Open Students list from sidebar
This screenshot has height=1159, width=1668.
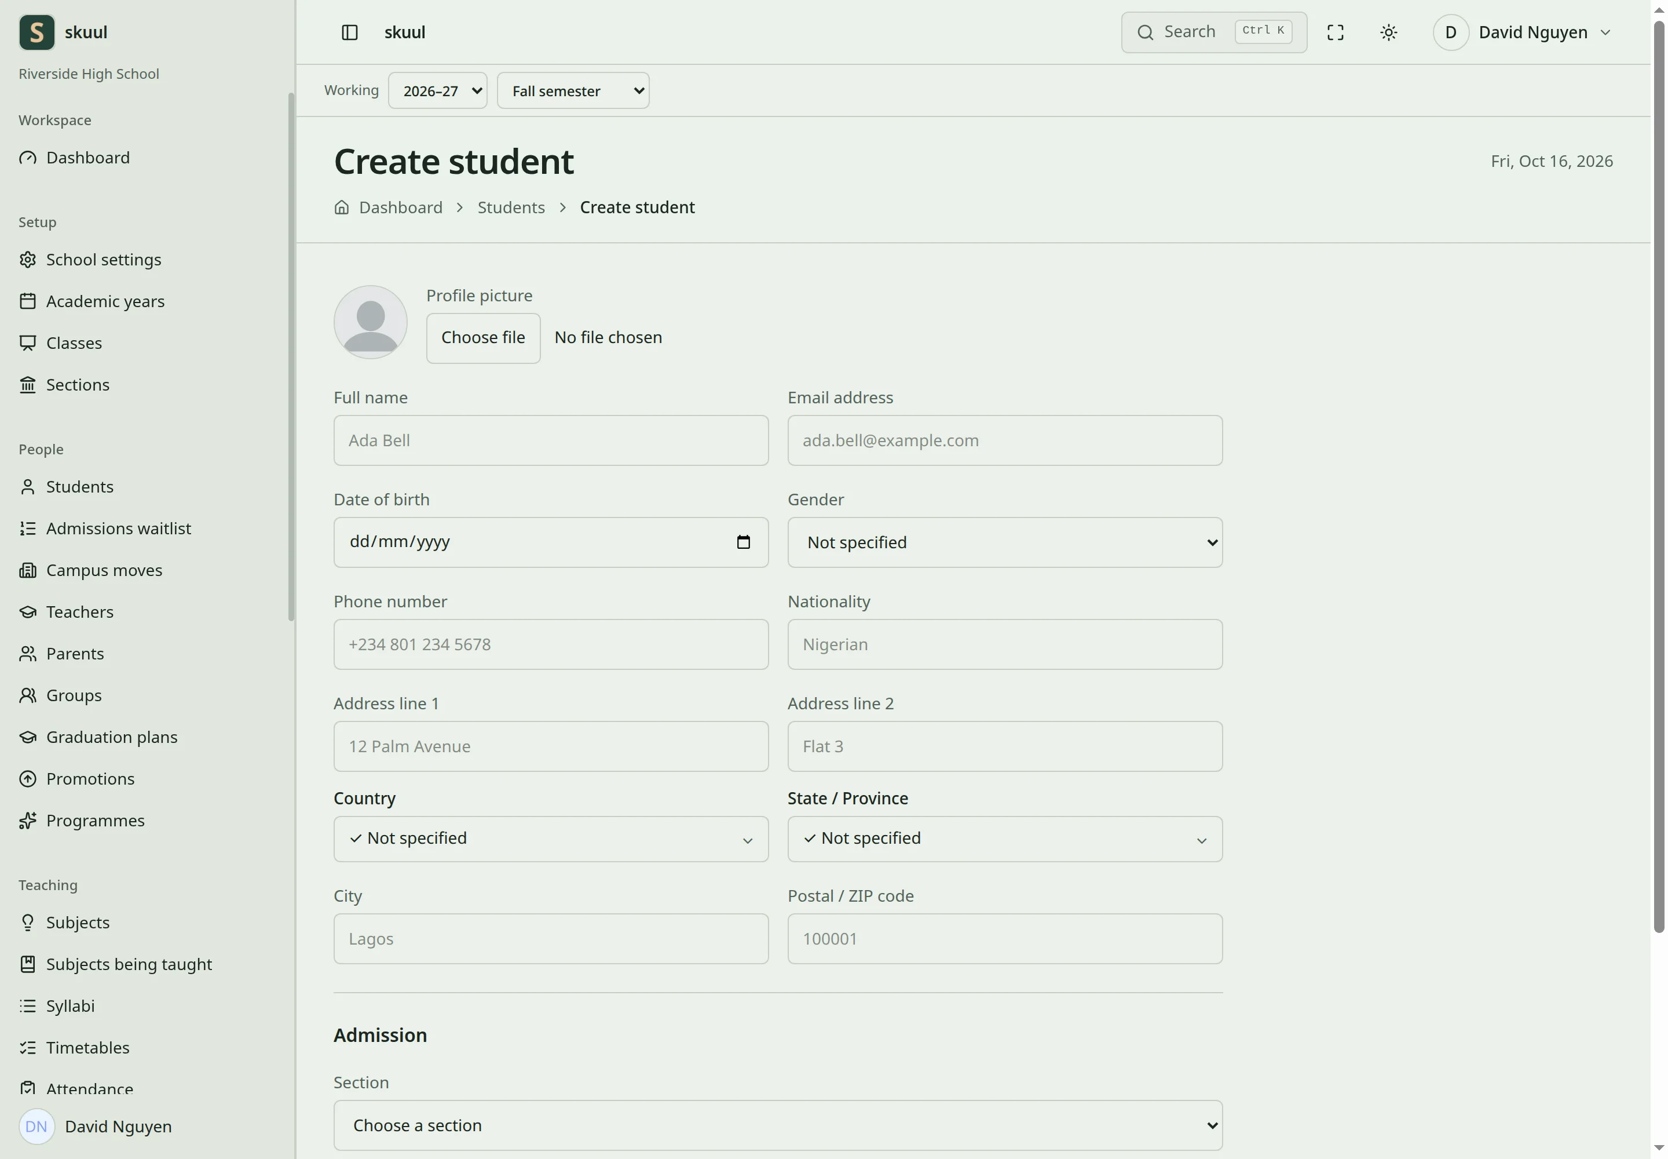tap(66, 487)
